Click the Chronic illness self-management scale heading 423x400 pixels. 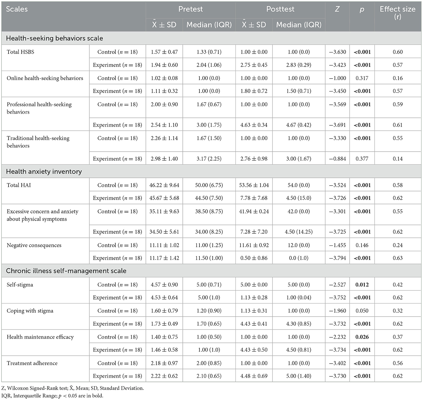click(x=66, y=271)
